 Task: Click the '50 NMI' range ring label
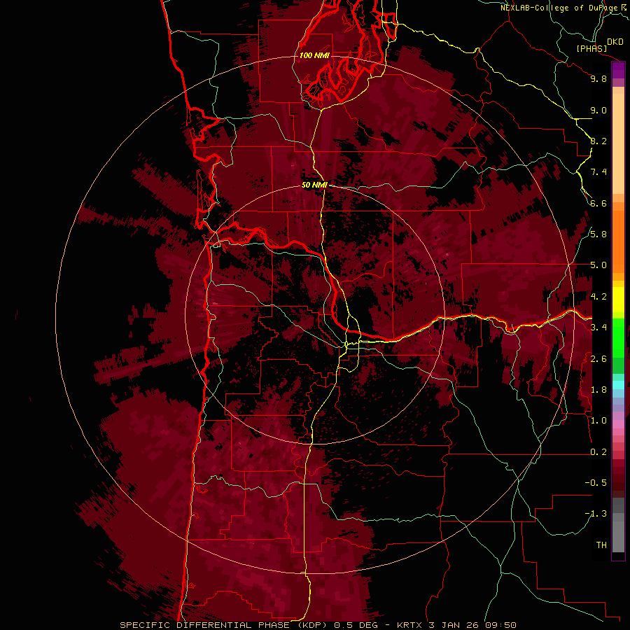pyautogui.click(x=314, y=185)
